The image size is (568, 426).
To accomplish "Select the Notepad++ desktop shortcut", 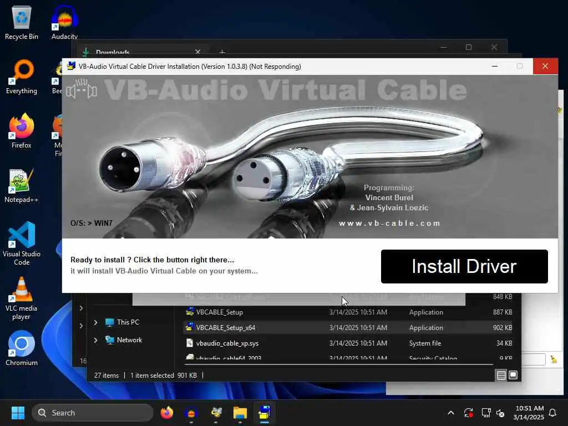I will click(x=22, y=186).
